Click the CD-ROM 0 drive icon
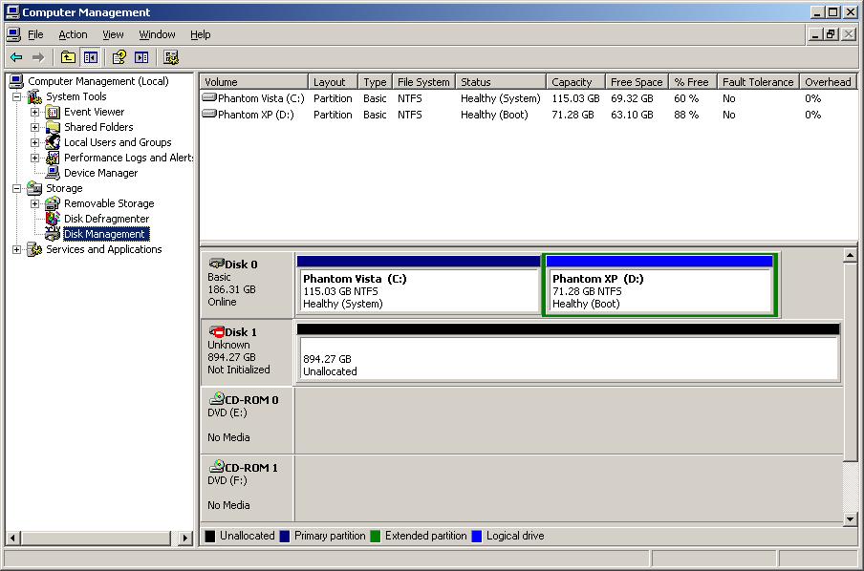Screen dimensions: 864x571 click(217, 399)
